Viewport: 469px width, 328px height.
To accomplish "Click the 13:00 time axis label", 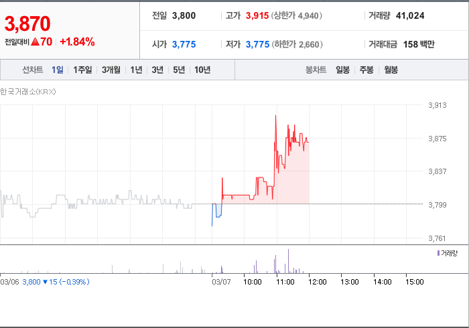I will pyautogui.click(x=350, y=282).
